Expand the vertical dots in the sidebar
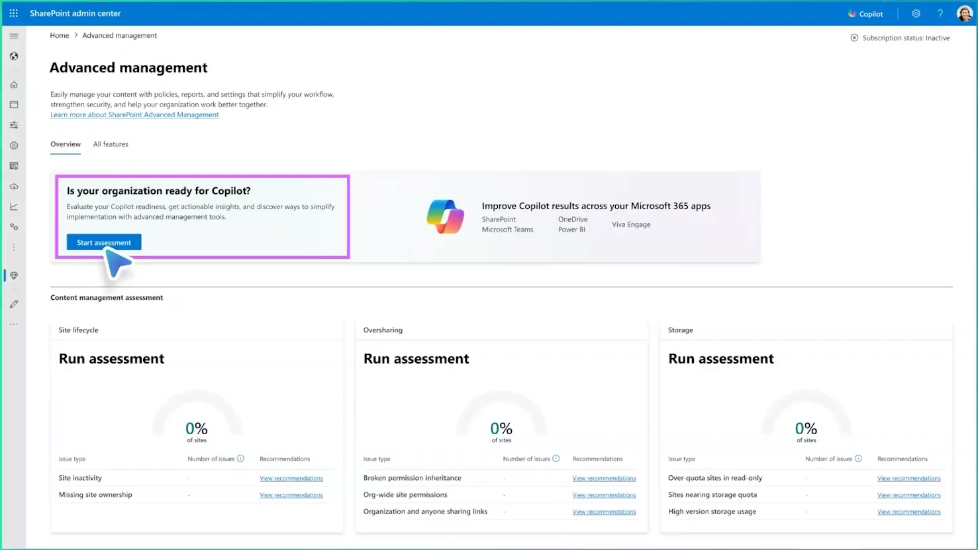The height and width of the screenshot is (550, 978). pos(14,248)
